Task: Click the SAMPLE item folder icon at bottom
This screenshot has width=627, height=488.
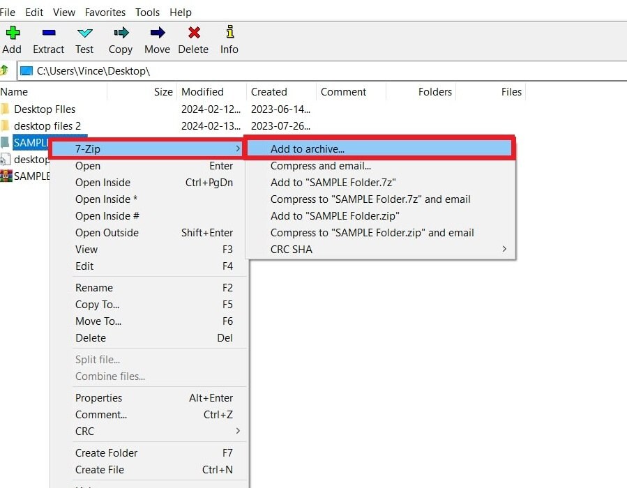Action: 7,176
